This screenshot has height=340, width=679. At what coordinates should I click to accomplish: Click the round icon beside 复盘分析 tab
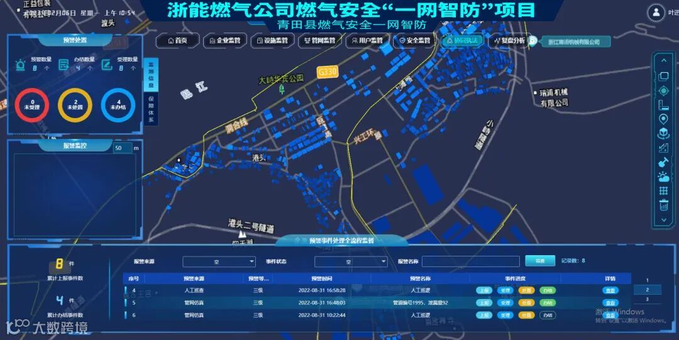tap(533, 41)
